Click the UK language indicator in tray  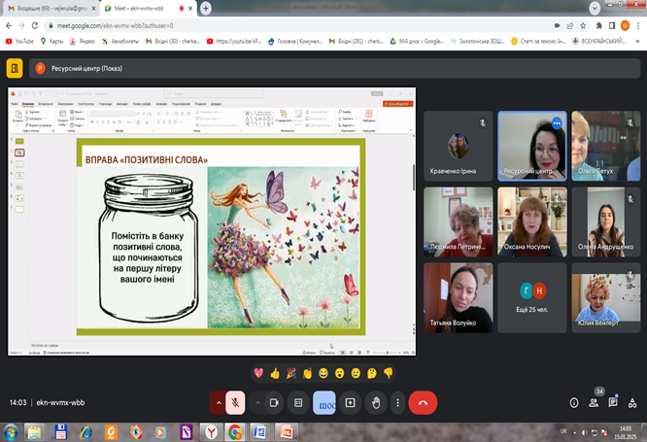[563, 431]
